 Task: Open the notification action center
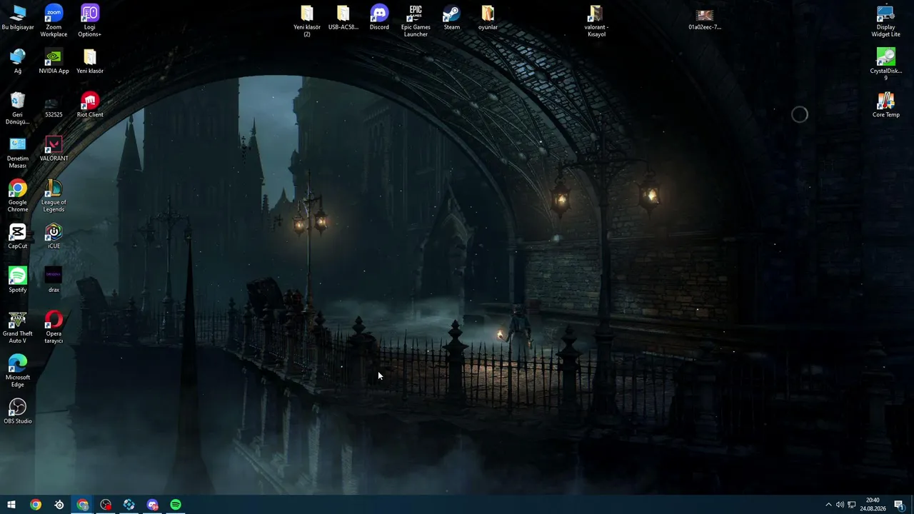[899, 505]
